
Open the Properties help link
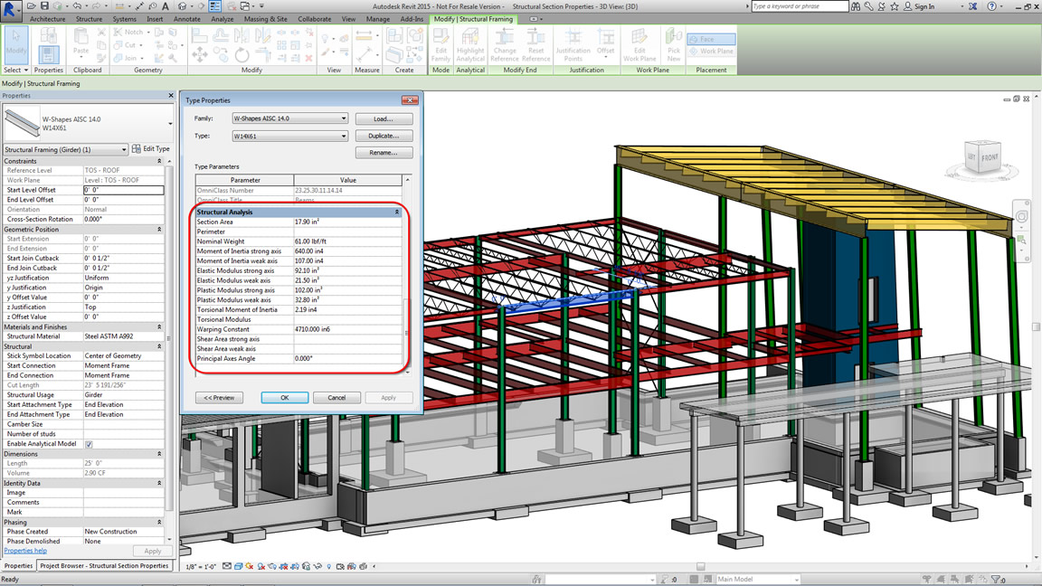pos(25,551)
